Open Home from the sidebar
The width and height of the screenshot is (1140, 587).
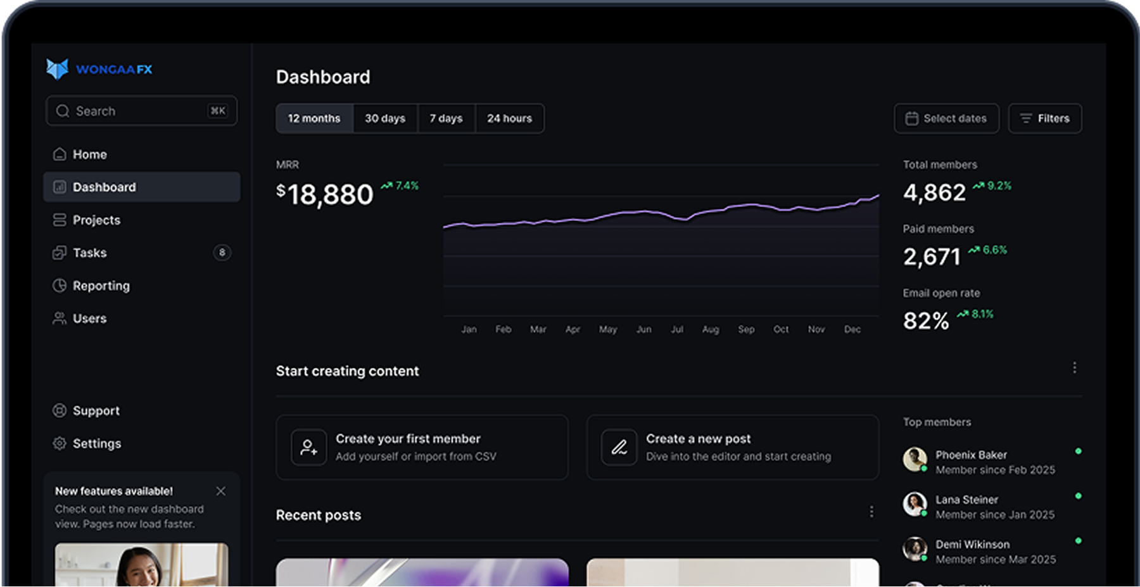[x=89, y=155]
